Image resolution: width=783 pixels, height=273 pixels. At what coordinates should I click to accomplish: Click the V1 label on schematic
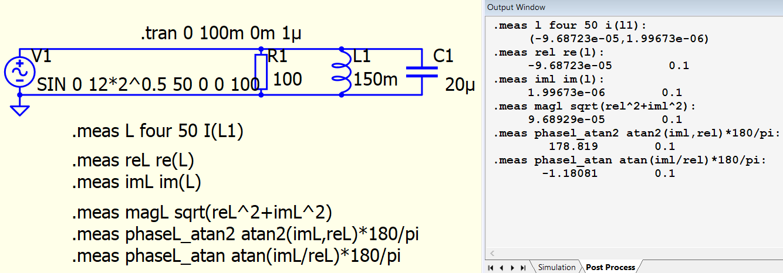tap(42, 57)
